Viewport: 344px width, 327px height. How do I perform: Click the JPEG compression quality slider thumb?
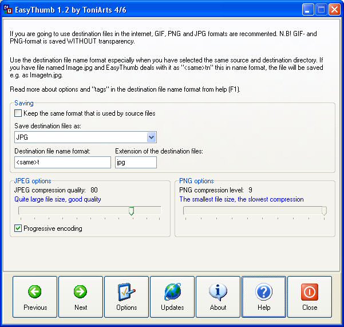click(x=131, y=211)
